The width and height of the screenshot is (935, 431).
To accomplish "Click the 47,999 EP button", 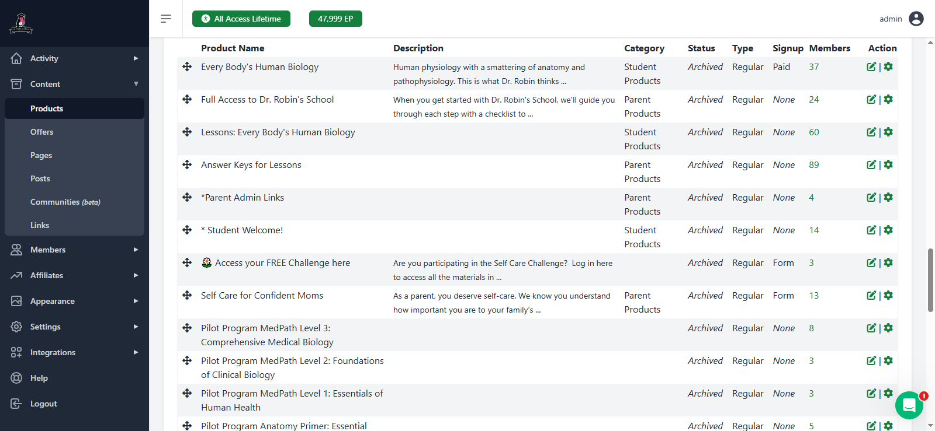I will (335, 19).
